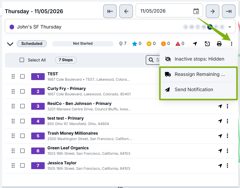The height and width of the screenshot is (188, 240).
Task: Go to the next day arrow
Action: click(212, 11)
